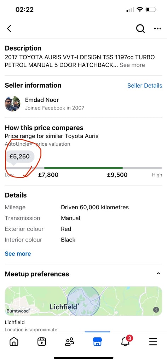View seller Emdad Noor's profile name

click(42, 100)
